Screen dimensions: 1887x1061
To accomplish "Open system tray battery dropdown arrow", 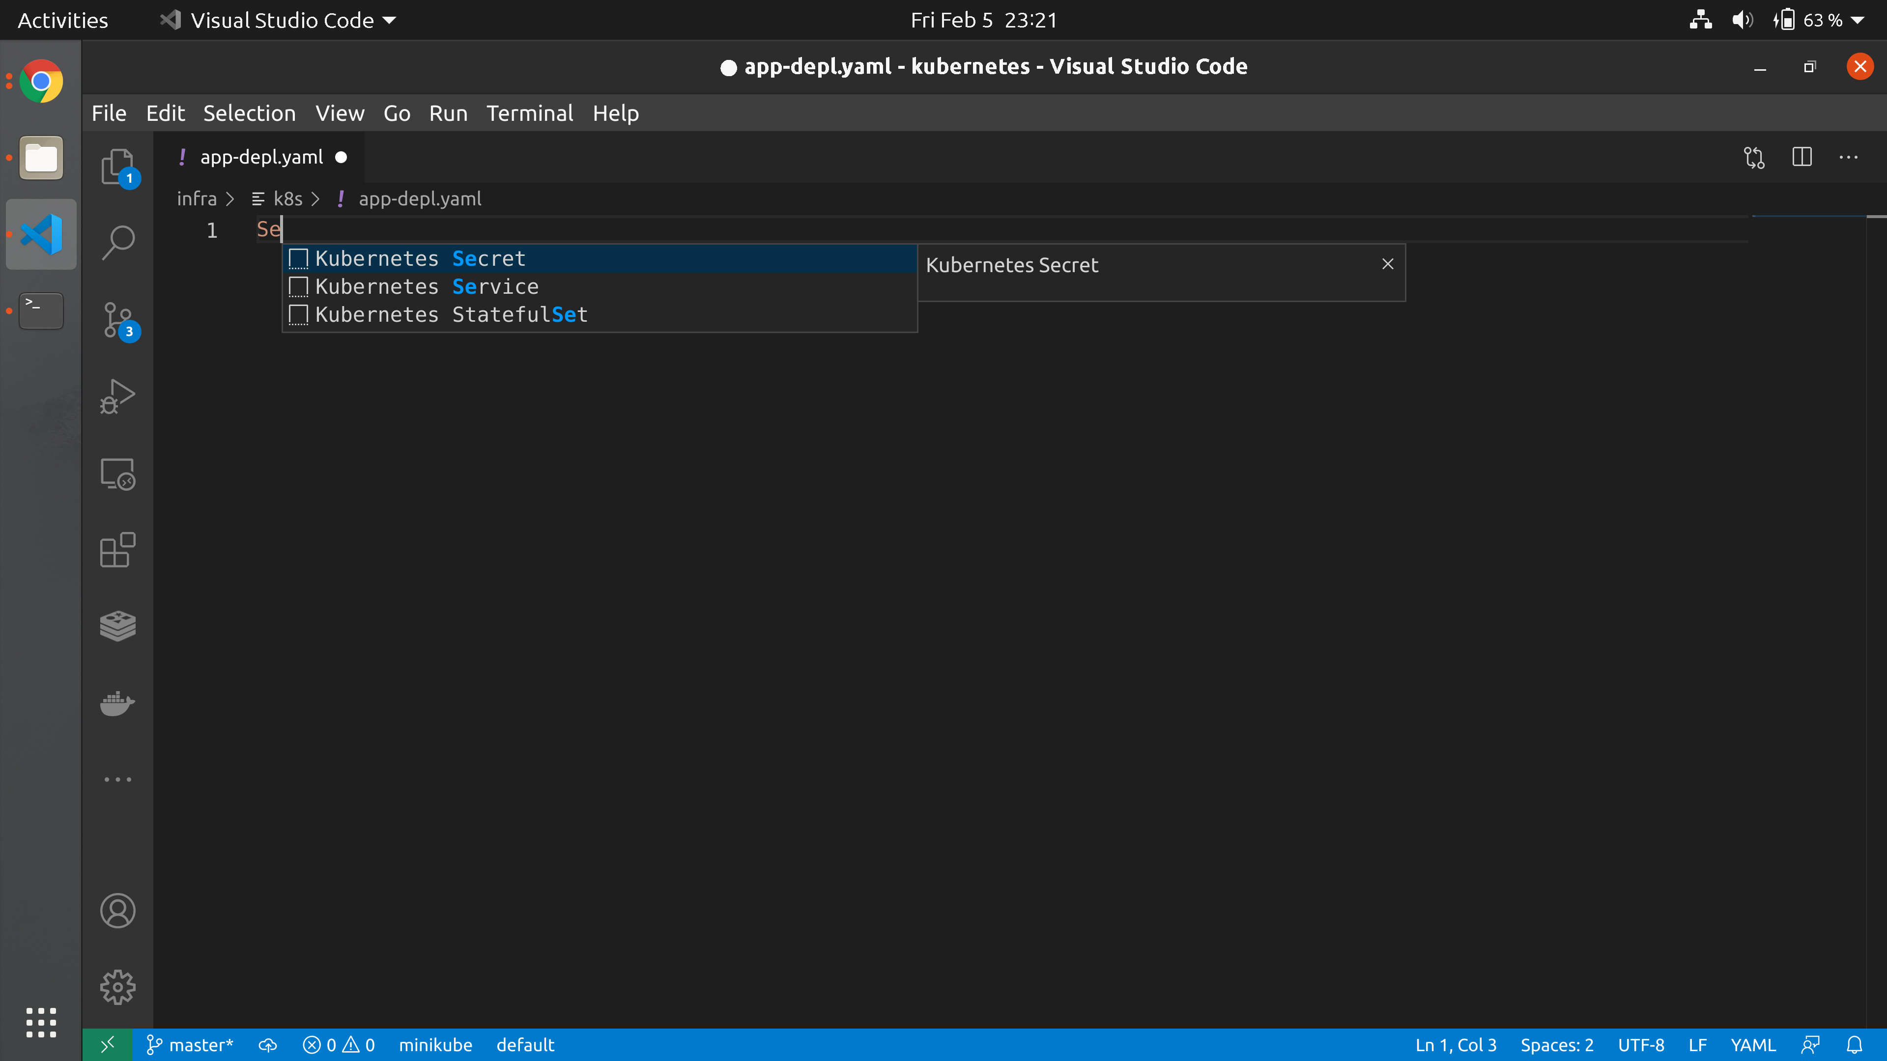I will 1858,21.
